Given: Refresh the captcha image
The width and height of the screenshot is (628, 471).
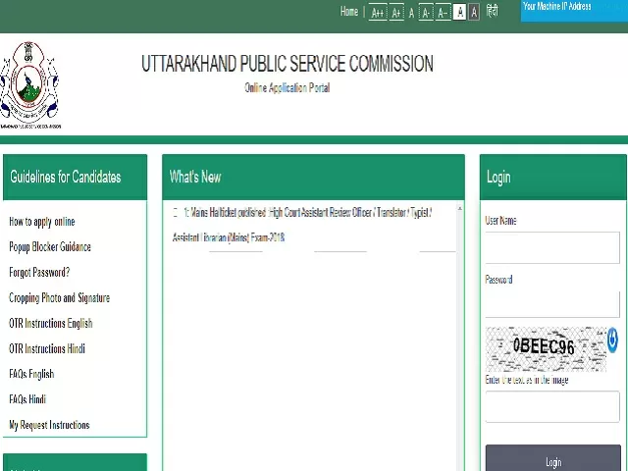Looking at the screenshot, I should (x=612, y=340).
